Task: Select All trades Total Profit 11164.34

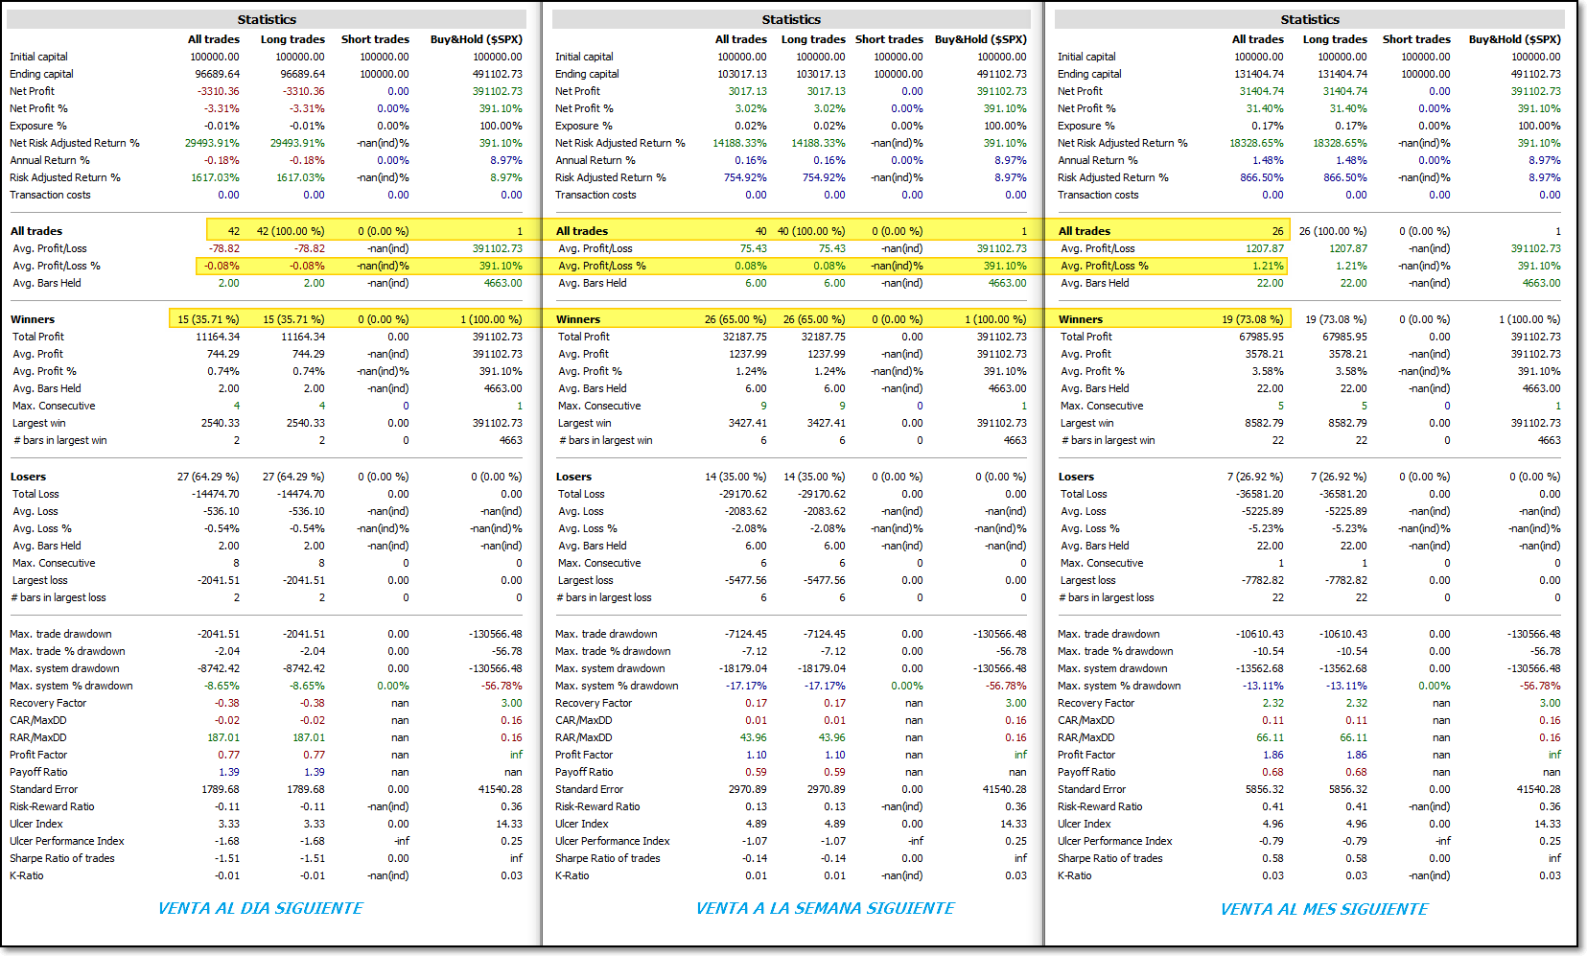Action: 218,337
